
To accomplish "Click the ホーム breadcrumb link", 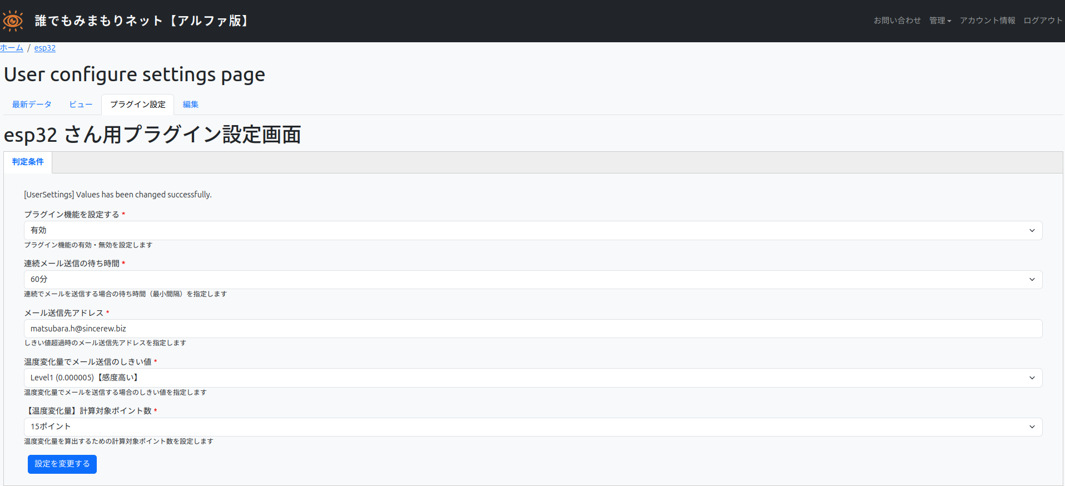I will pos(12,48).
